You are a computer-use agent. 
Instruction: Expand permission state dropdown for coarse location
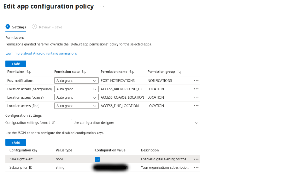[76, 97]
